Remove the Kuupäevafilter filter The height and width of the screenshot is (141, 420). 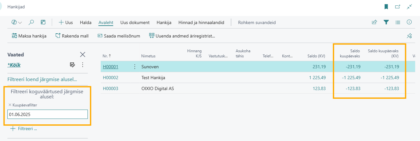tap(10, 104)
